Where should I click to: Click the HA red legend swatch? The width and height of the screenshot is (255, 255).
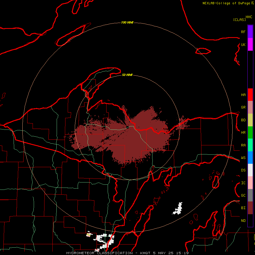point(250,95)
